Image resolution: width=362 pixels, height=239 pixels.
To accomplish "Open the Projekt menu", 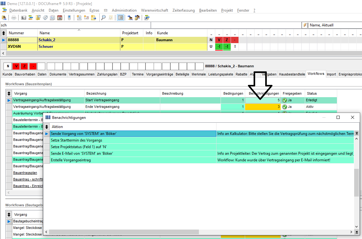I will pyautogui.click(x=227, y=10).
